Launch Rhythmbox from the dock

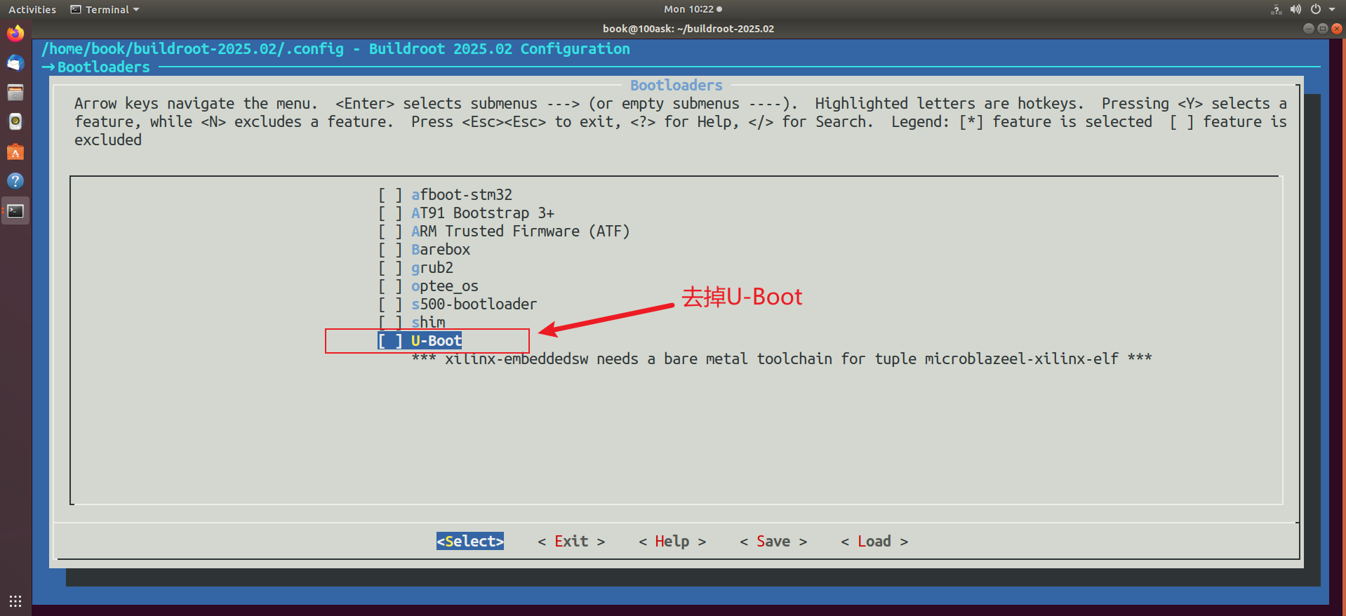15,122
